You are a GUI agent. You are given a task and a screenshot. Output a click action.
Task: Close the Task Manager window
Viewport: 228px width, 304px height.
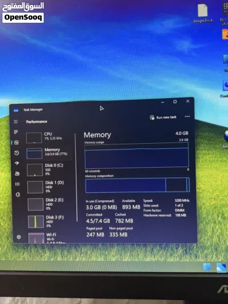[x=188, y=101]
